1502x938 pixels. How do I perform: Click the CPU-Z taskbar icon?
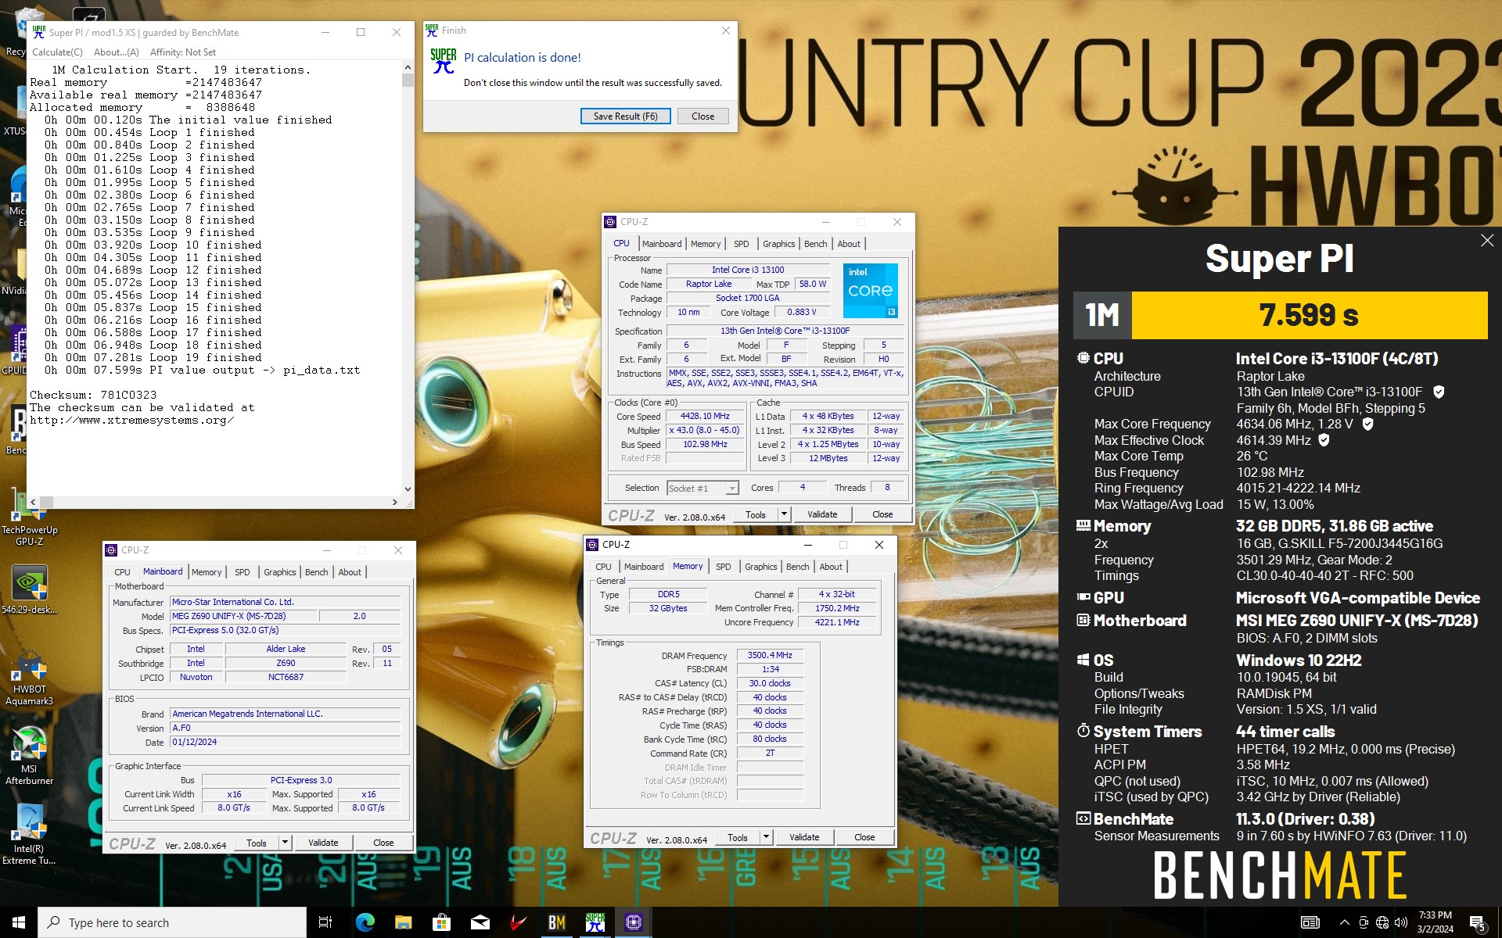coord(633,922)
